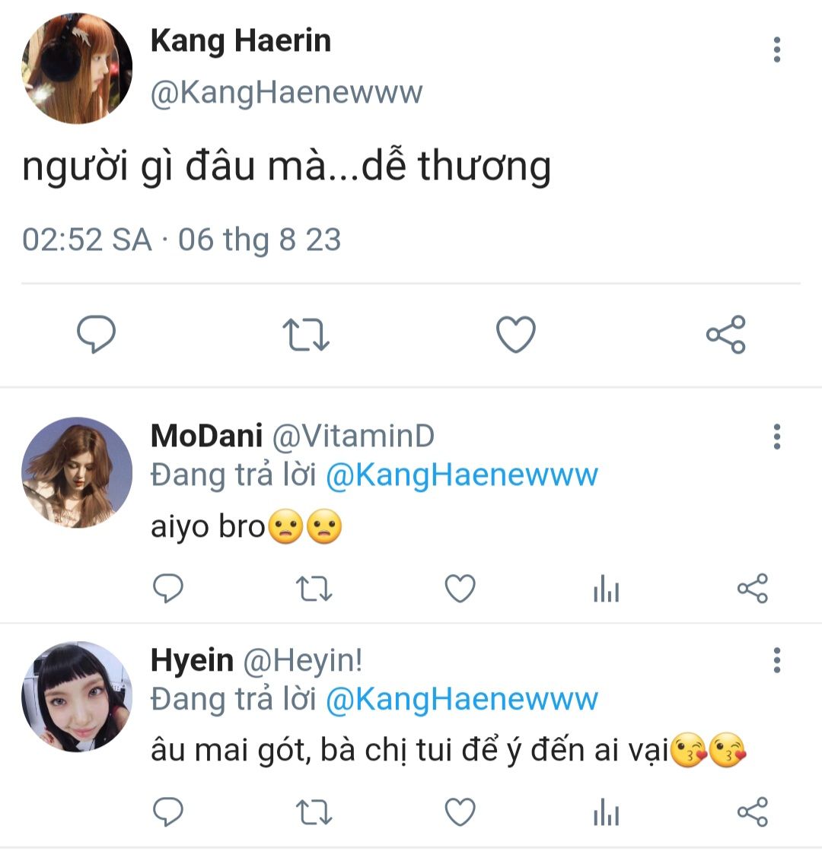Retweet Kang Haerin's main tweet
The image size is (822, 864).
[x=306, y=335]
